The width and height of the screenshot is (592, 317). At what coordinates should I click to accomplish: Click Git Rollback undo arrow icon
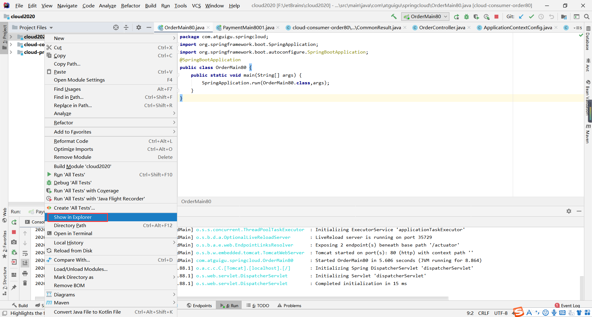point(551,17)
